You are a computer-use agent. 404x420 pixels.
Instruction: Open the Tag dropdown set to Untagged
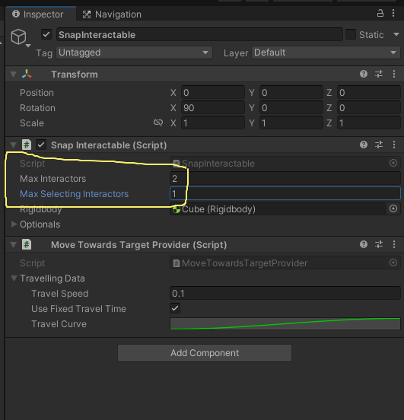point(134,52)
